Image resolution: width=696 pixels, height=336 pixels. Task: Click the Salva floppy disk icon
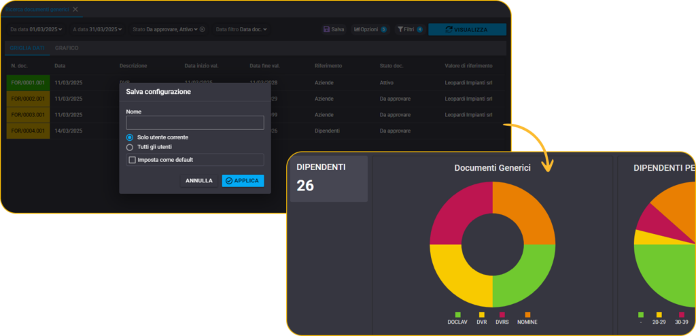tap(327, 29)
